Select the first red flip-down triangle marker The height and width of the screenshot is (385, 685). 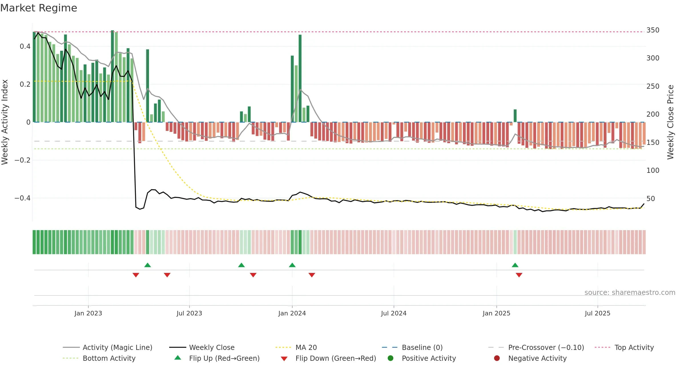tap(136, 275)
